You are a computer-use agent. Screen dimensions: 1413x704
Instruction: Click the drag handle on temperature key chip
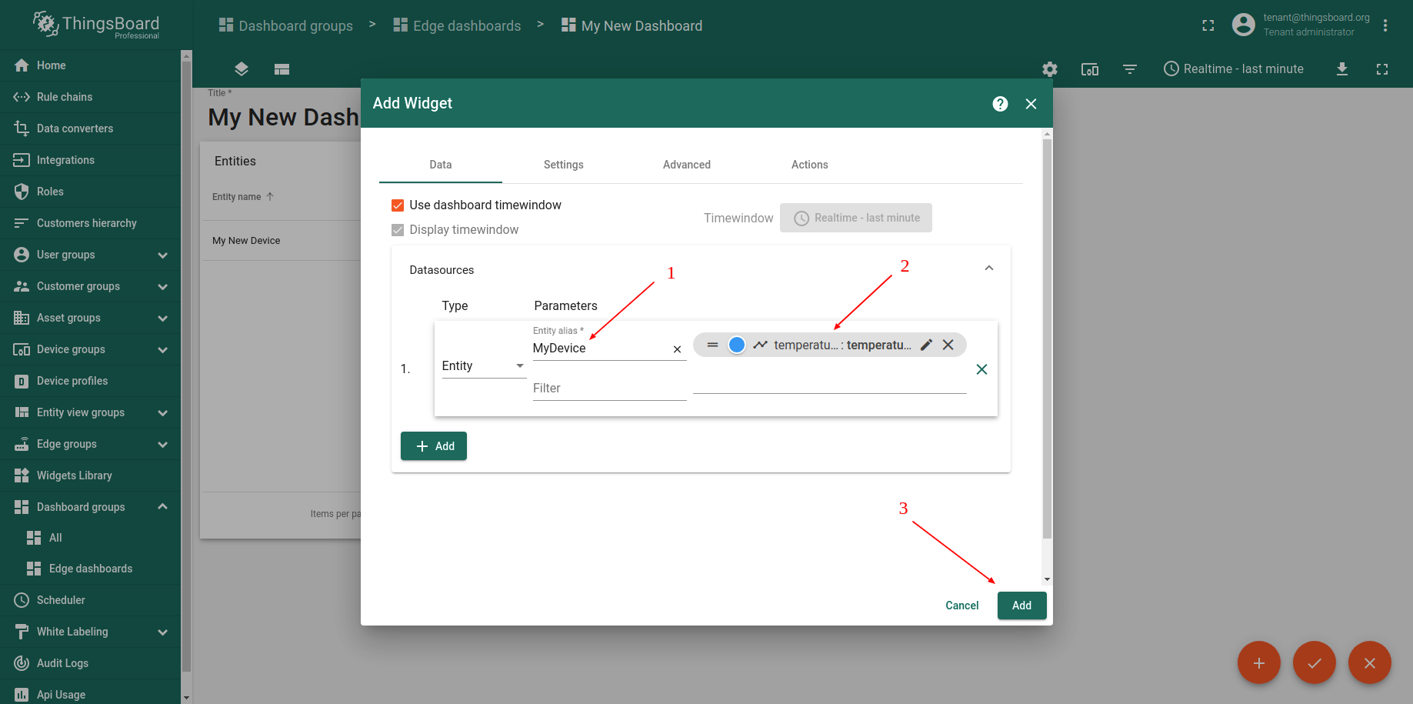coord(712,345)
